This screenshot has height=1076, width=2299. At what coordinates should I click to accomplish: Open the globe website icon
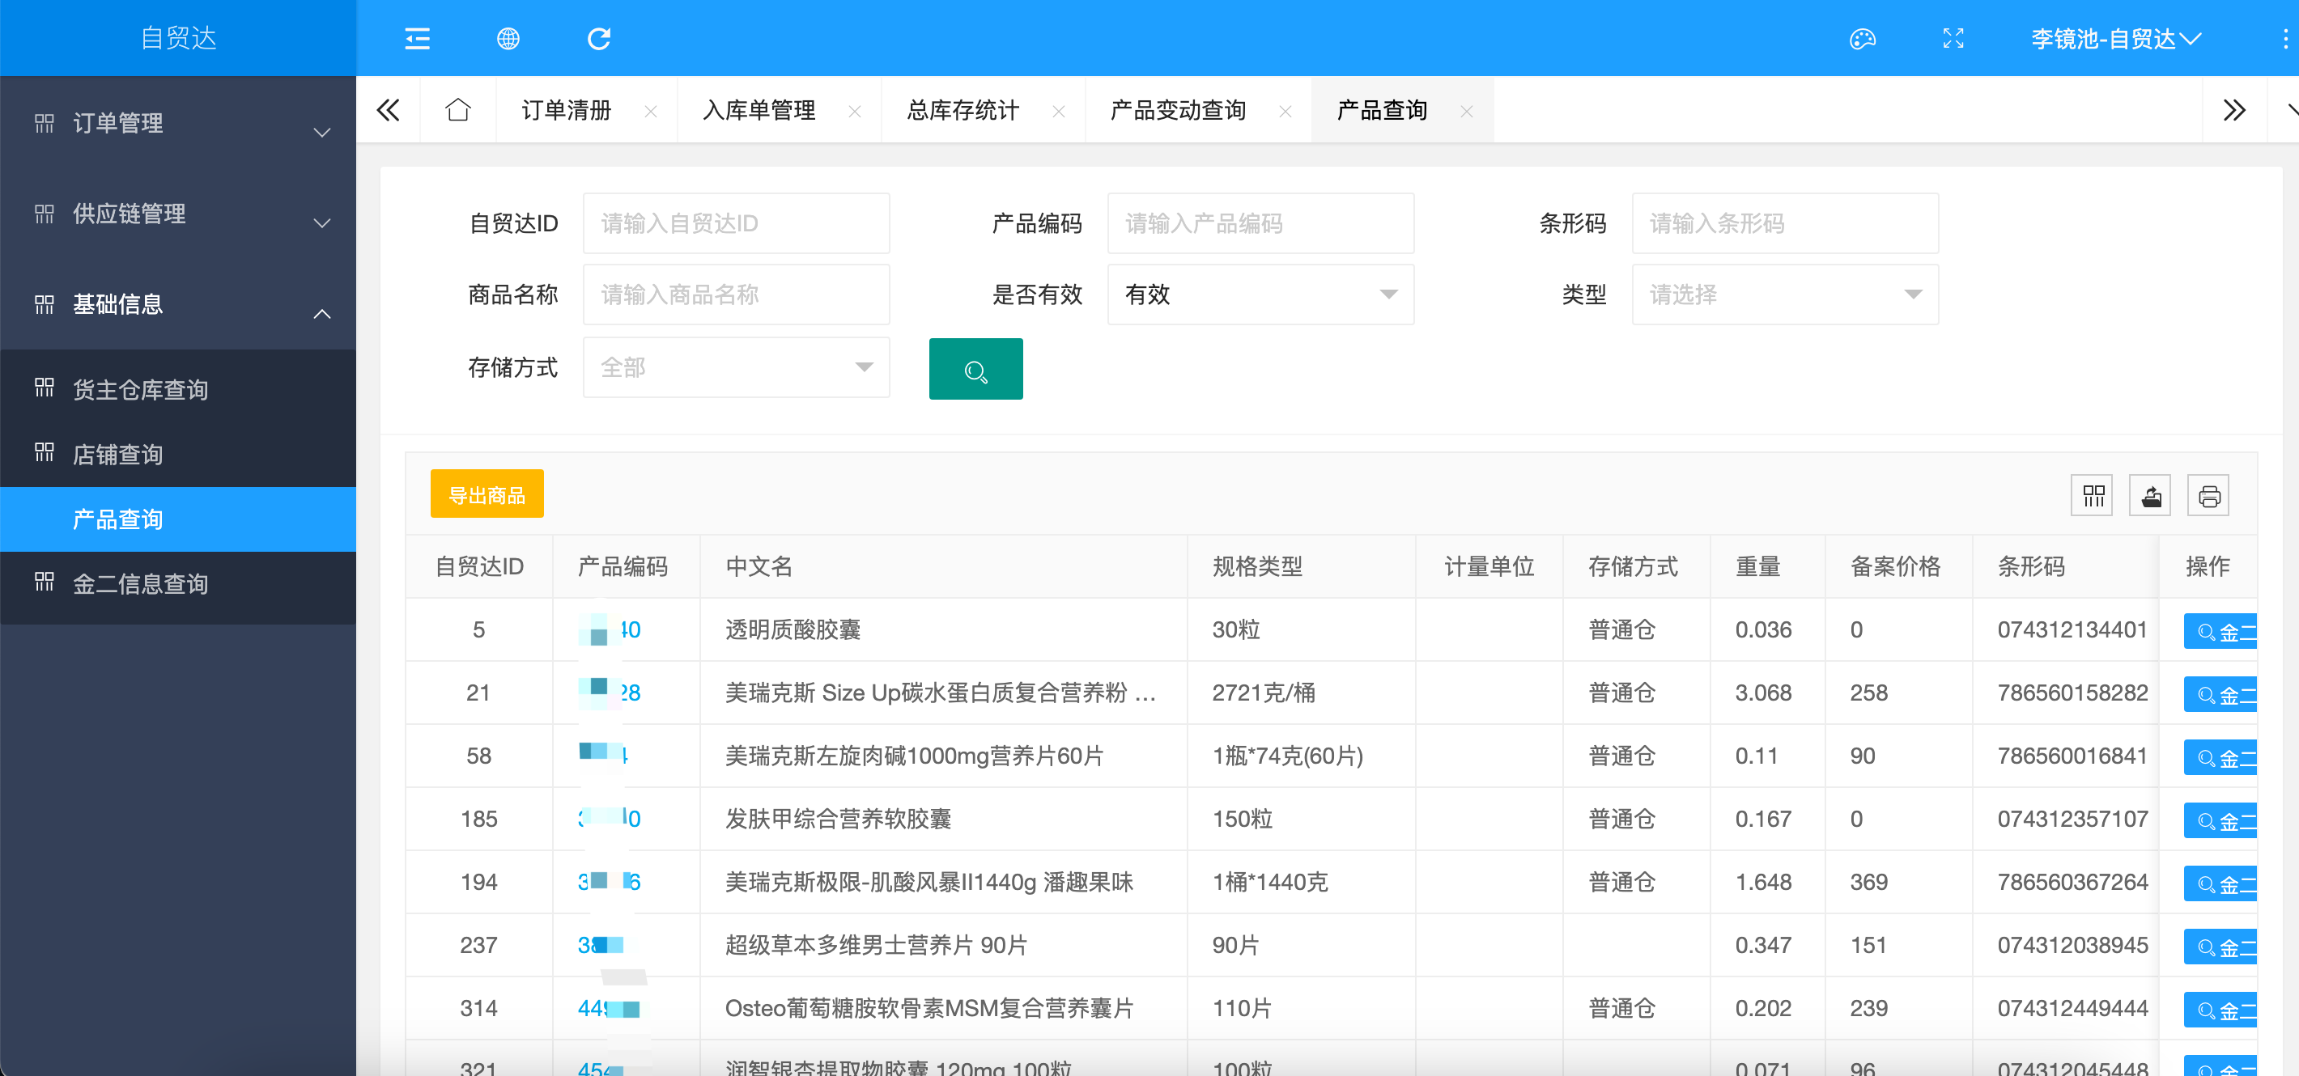click(x=508, y=38)
